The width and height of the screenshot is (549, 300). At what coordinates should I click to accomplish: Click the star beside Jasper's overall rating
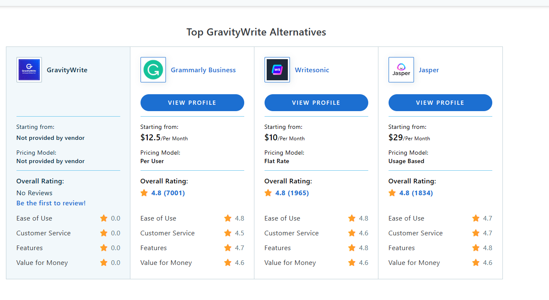point(392,193)
